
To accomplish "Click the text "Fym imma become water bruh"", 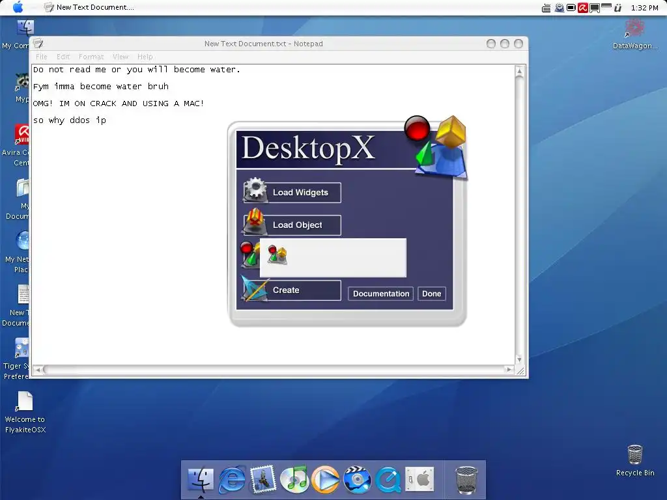I will tap(101, 87).
